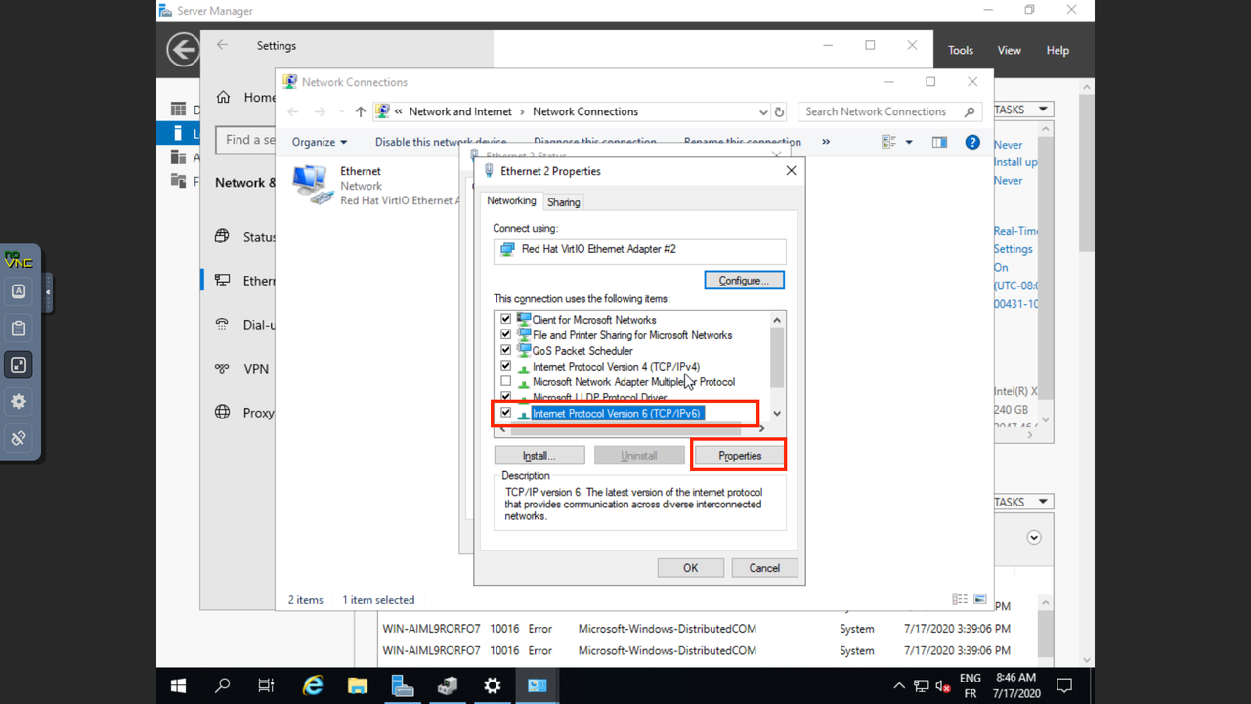Click Network and Internet breadcrumb
This screenshot has height=704, width=1251.
click(460, 111)
